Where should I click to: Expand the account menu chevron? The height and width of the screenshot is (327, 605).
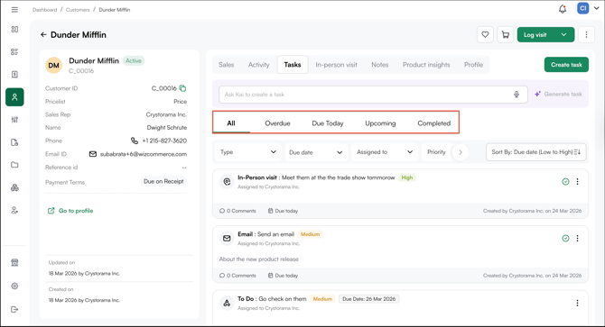(x=596, y=8)
